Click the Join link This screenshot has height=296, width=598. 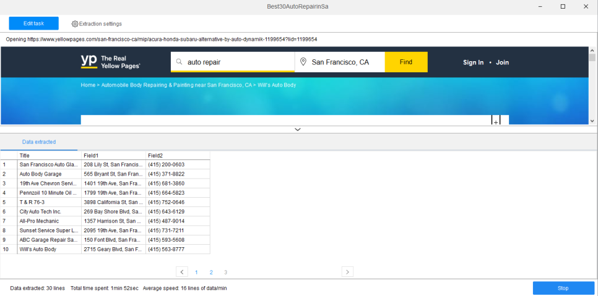pyautogui.click(x=502, y=62)
